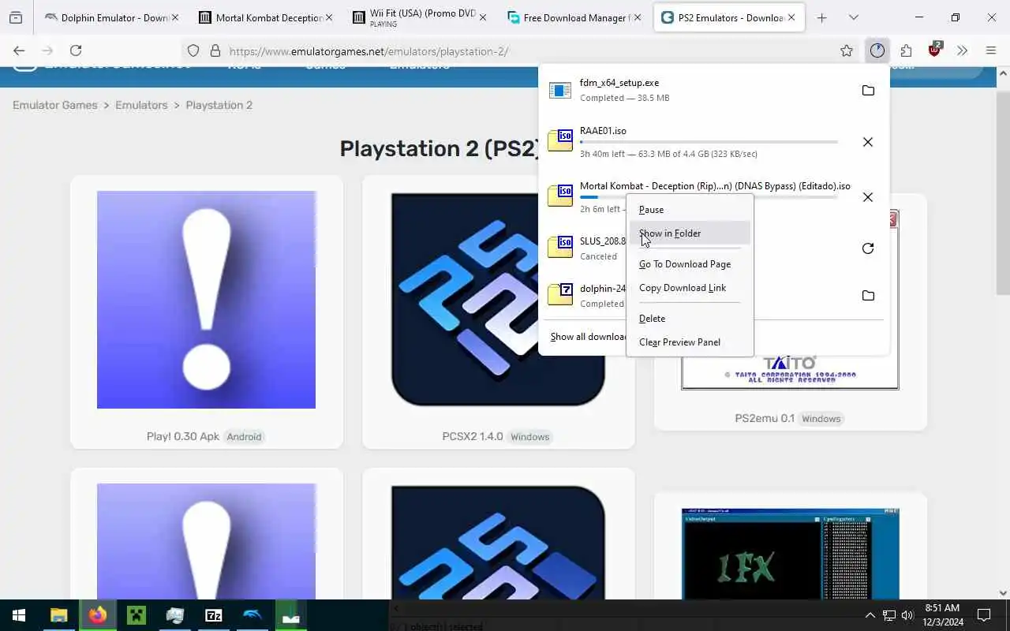Go back using the back arrow
1010x631 pixels.
click(19, 50)
